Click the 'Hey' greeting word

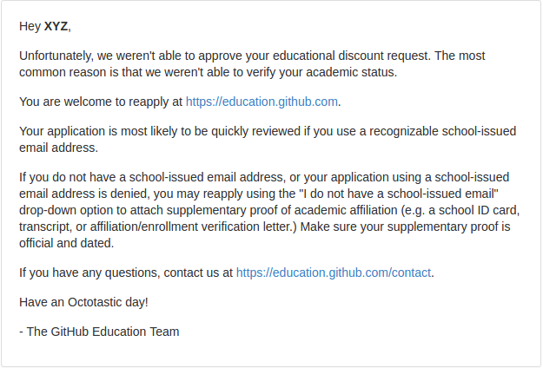[x=30, y=26]
